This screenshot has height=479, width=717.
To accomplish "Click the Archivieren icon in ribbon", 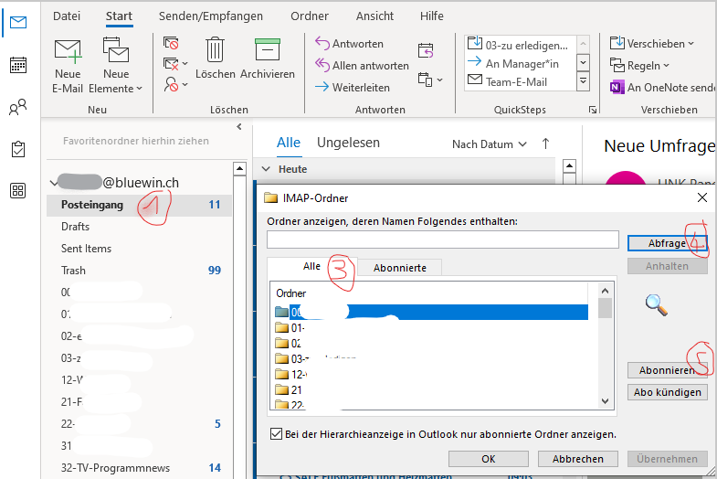I will (267, 51).
